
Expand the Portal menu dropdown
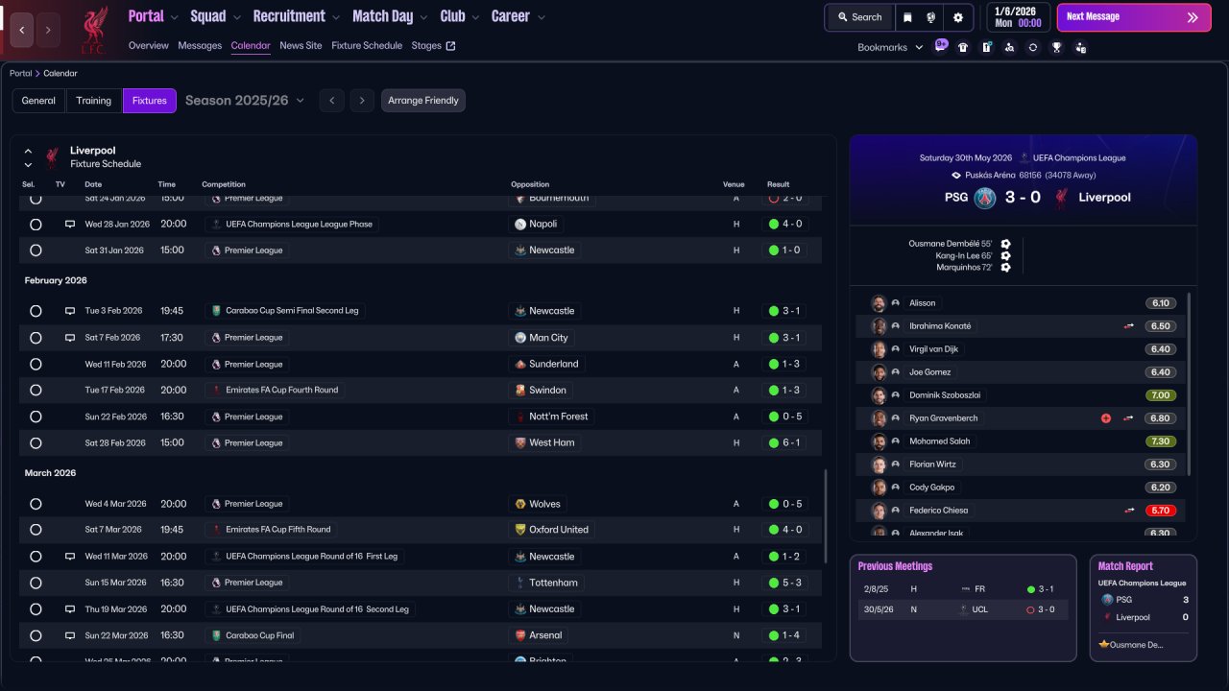pyautogui.click(x=174, y=17)
